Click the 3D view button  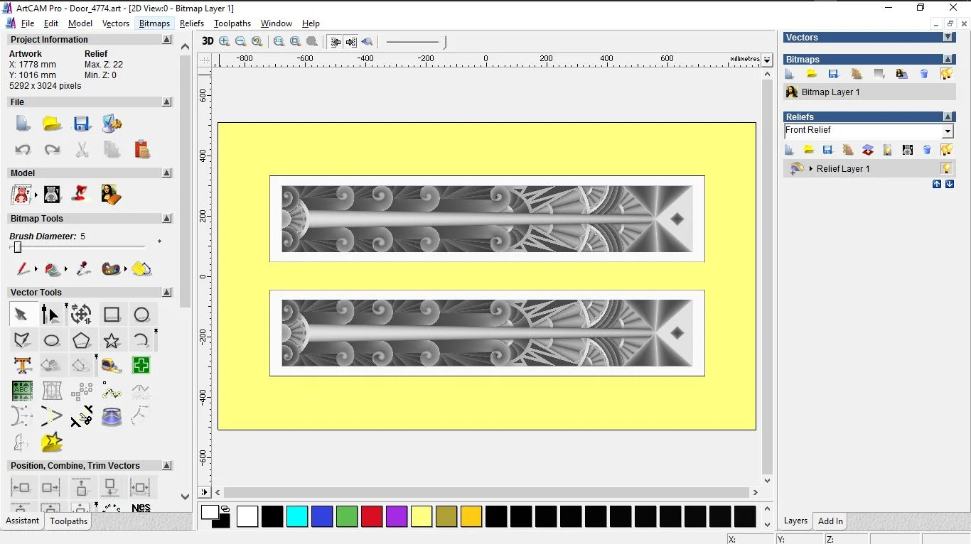click(208, 41)
